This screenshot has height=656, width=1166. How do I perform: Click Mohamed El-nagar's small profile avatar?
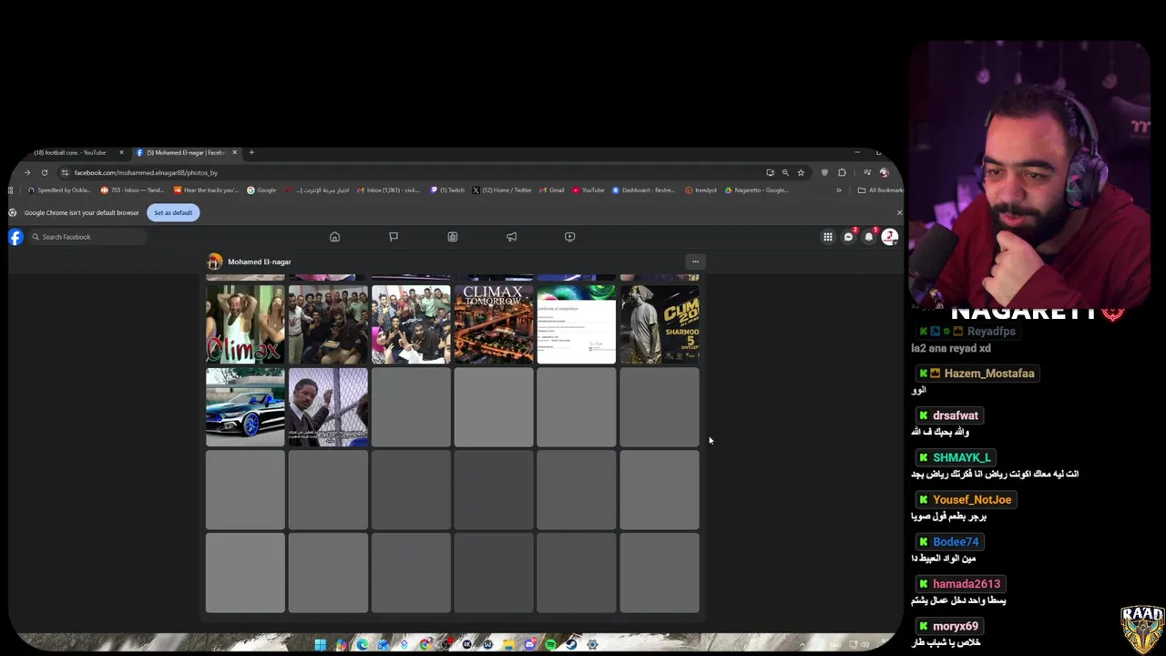[215, 262]
